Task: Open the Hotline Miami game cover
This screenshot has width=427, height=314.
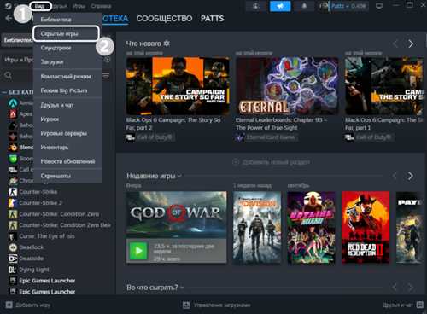Action: point(311,228)
